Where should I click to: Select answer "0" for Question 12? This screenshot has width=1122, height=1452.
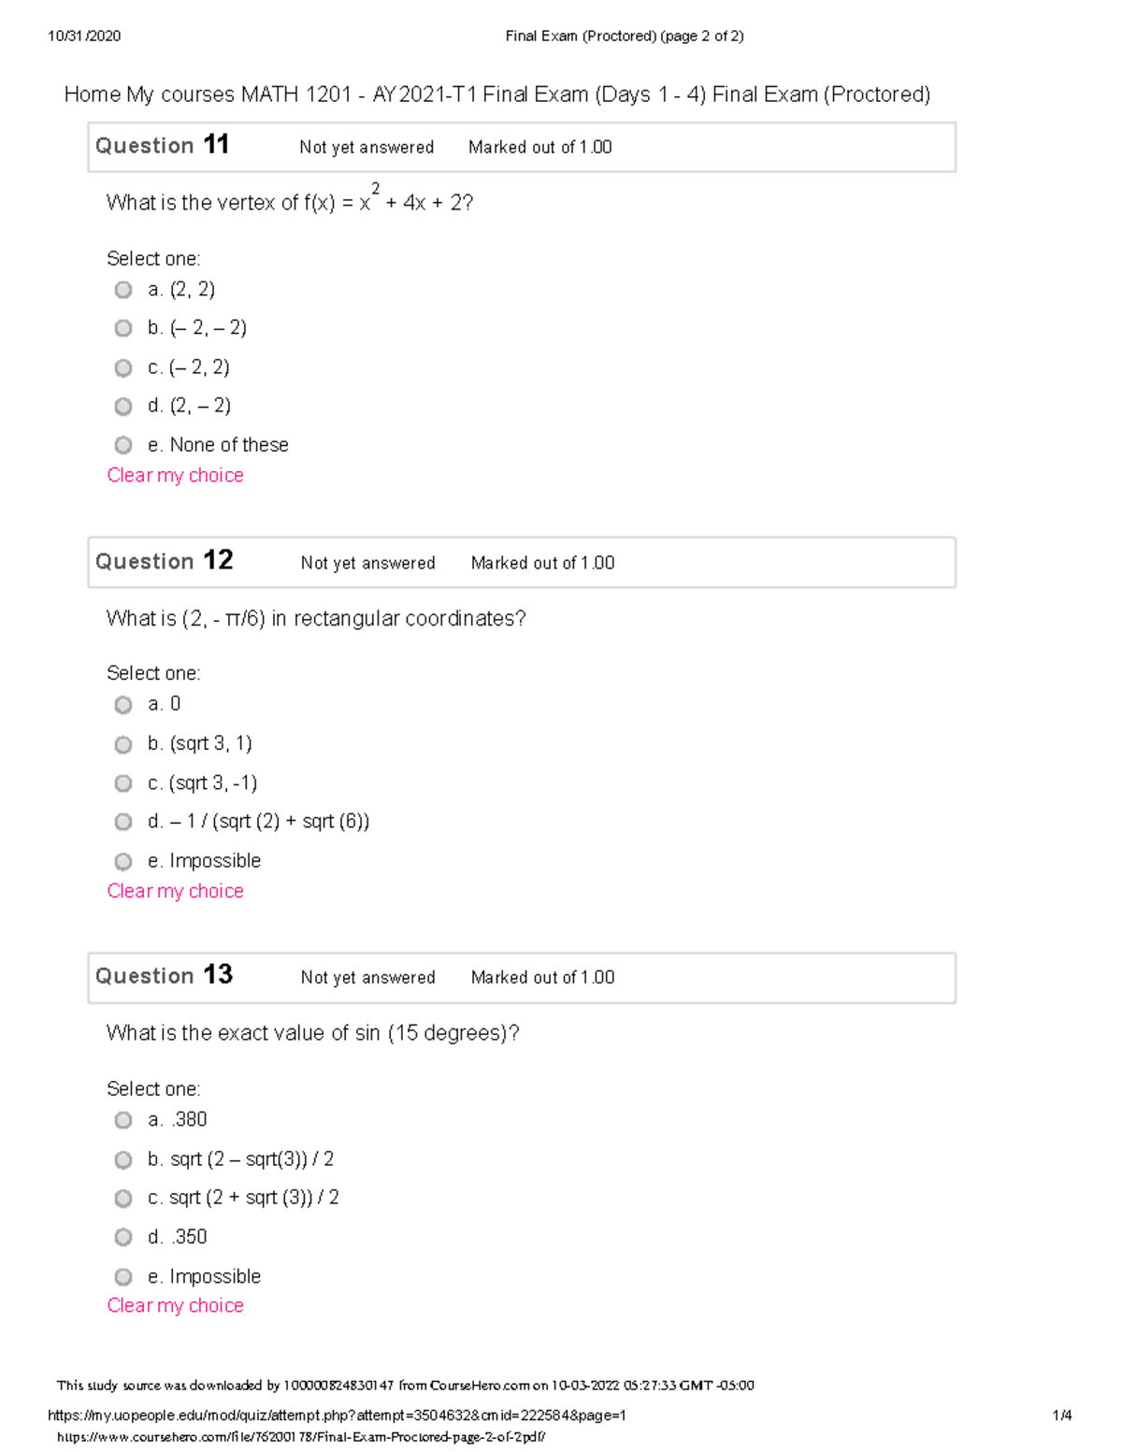click(x=122, y=704)
